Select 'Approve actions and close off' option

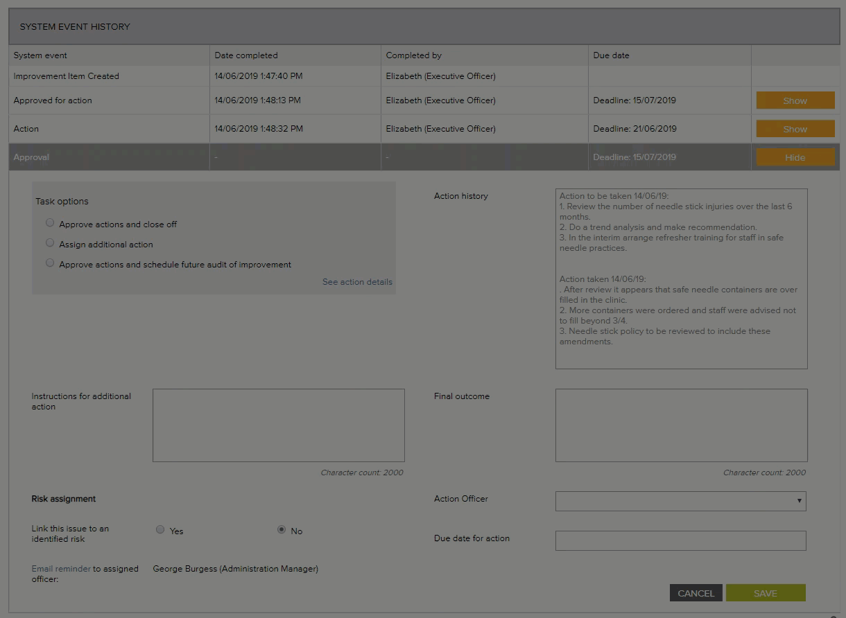tap(50, 223)
